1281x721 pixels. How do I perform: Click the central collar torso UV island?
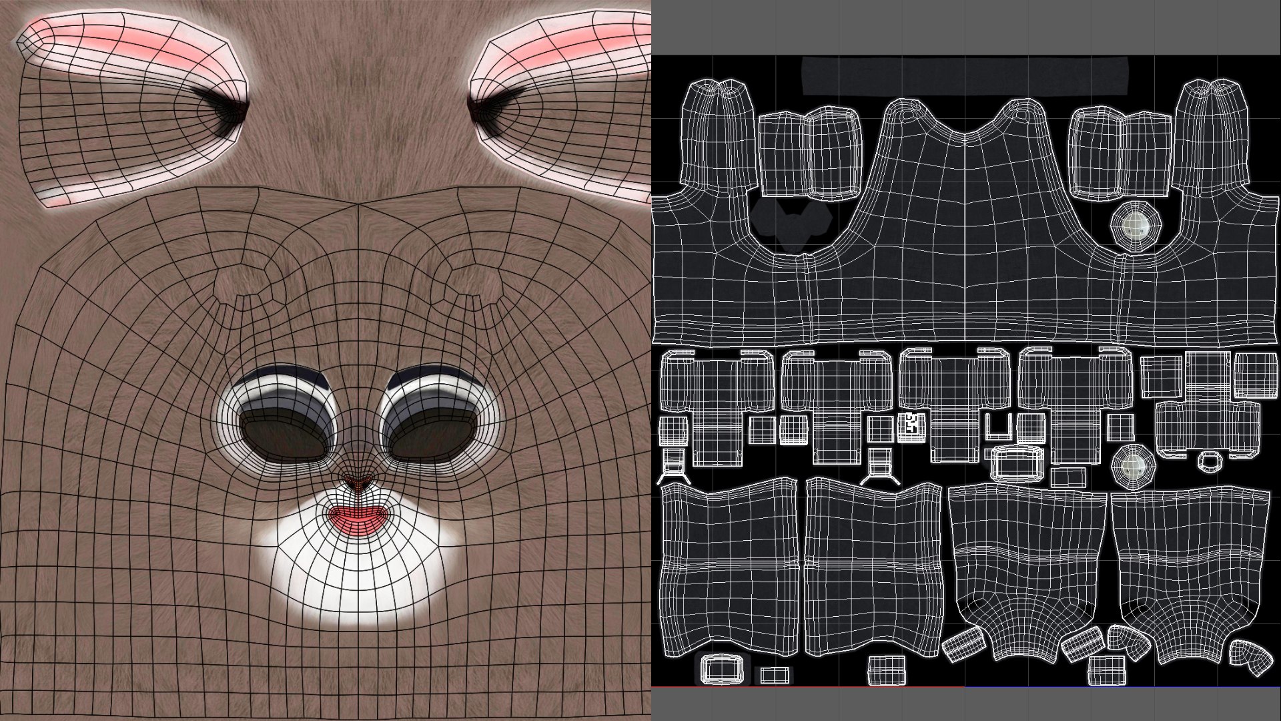point(964,220)
